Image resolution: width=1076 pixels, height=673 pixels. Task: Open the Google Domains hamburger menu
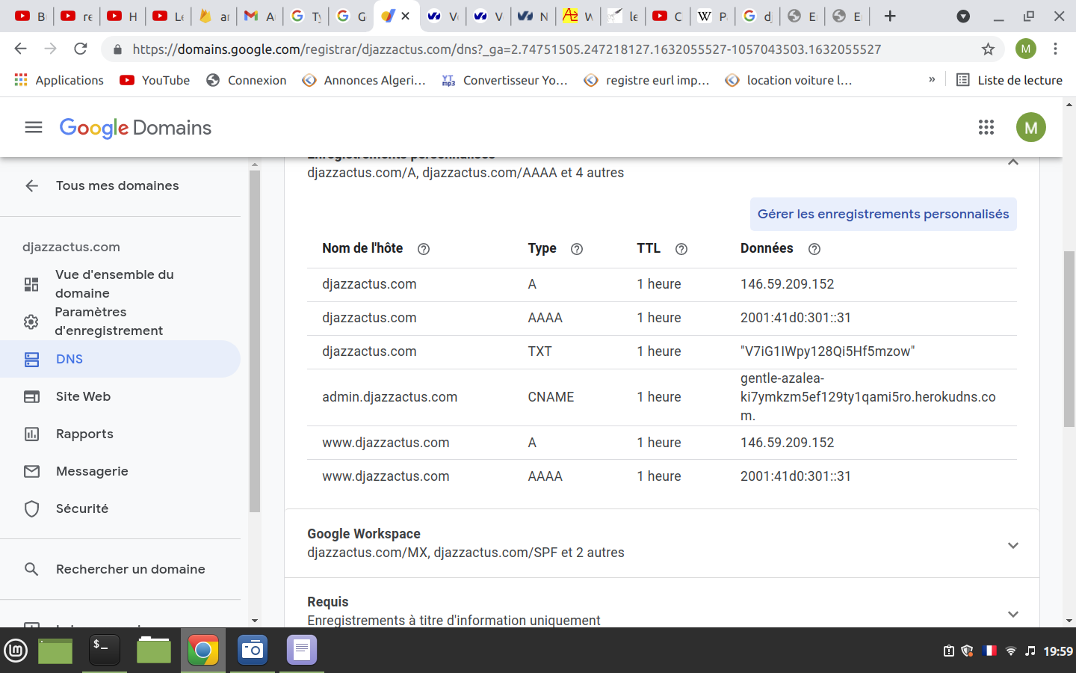pyautogui.click(x=34, y=127)
